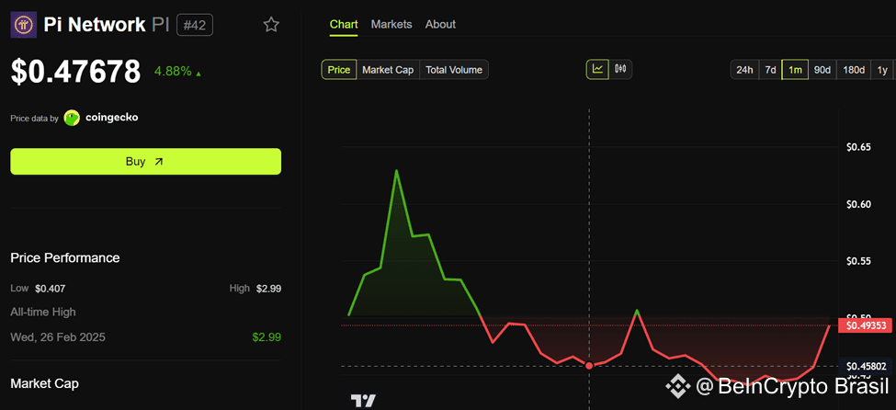Switch to candlestick chart view icon
The image size is (896, 410).
(x=620, y=69)
